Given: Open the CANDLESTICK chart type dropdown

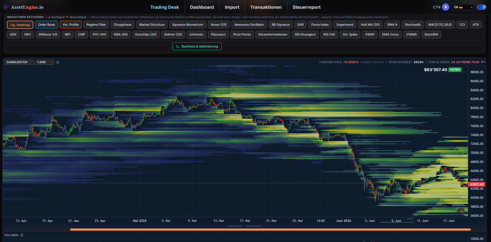Looking at the screenshot, I should (x=19, y=62).
